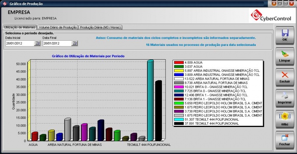Click the red AGUA bar
This screenshot has width=297, height=154.
pyautogui.click(x=35, y=137)
